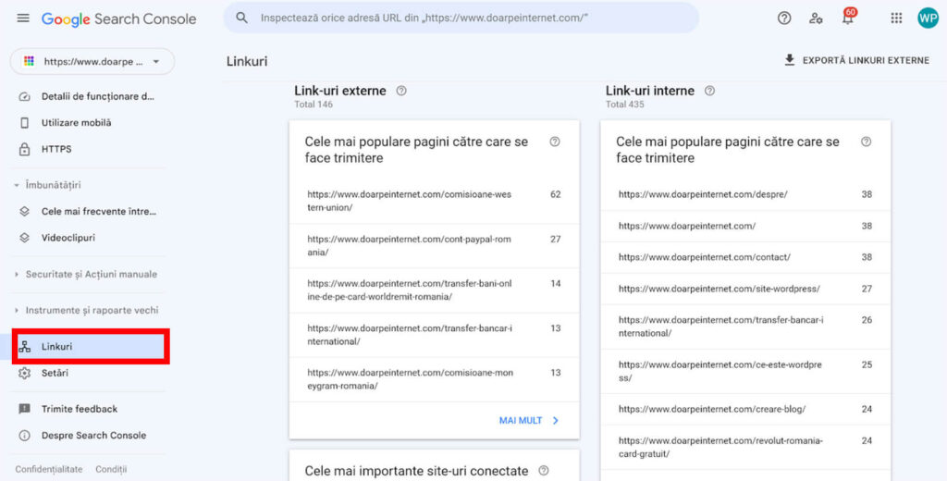This screenshot has height=481, width=947.
Task: Click the download arrow export icon
Action: pyautogui.click(x=790, y=60)
